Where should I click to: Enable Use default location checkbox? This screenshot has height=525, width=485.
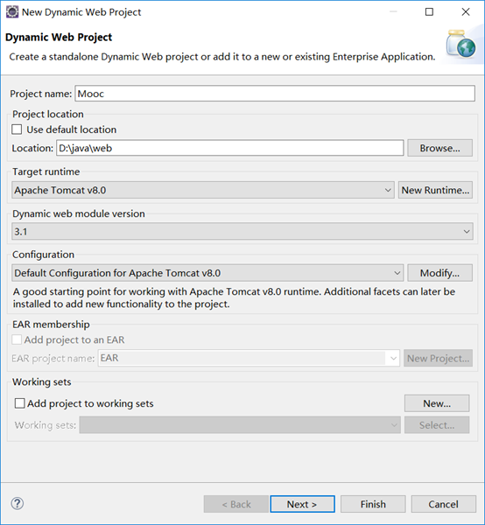17,129
